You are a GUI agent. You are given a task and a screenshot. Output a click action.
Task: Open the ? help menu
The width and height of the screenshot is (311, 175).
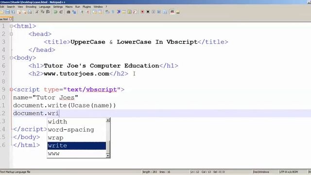(x=106, y=7)
